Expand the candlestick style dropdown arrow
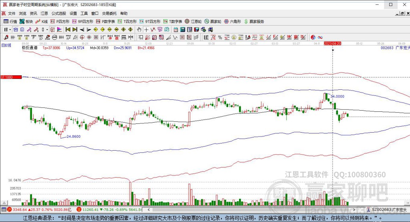 point(47,30)
